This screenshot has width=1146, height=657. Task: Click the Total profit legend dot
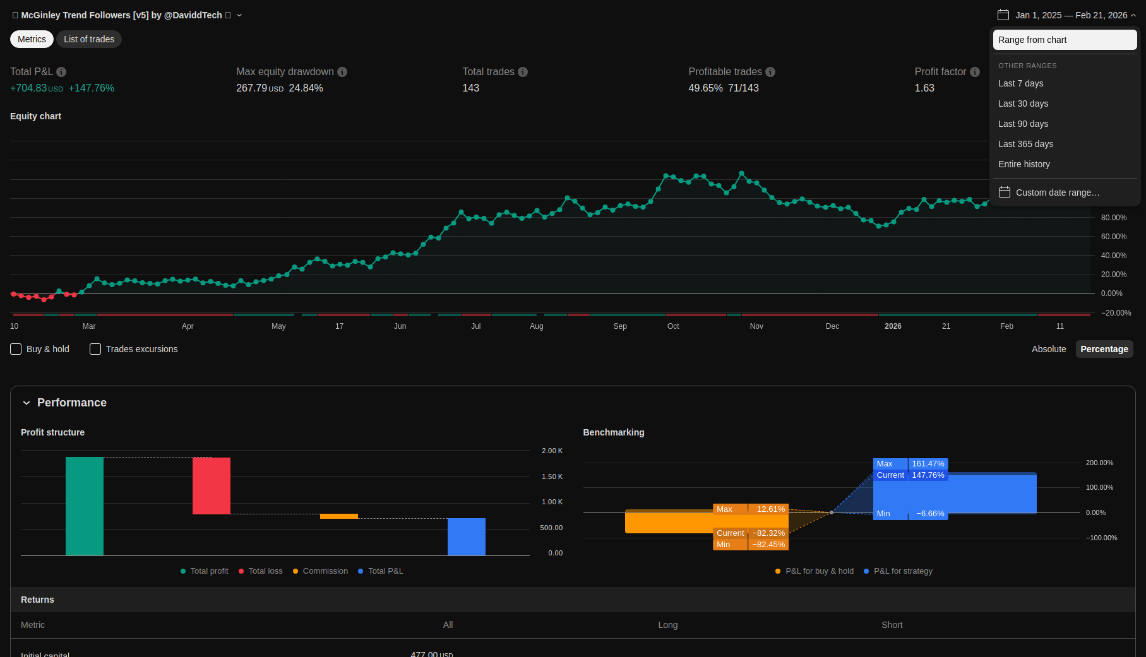183,571
